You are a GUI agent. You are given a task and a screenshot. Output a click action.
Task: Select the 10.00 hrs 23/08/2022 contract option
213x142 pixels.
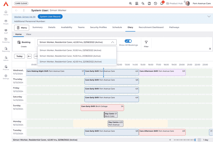(71, 50)
